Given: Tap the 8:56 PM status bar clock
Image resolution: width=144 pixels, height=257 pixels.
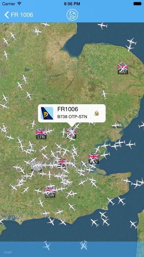Looking at the screenshot, I should click(72, 4).
